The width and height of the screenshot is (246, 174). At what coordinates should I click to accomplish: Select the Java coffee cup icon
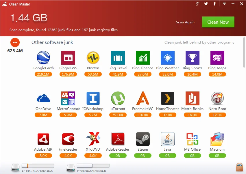coord(168,139)
